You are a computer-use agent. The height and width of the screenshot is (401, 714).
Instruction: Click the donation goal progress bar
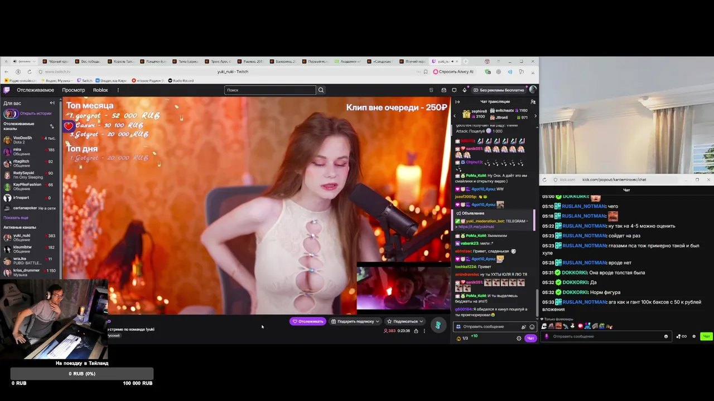click(82, 374)
